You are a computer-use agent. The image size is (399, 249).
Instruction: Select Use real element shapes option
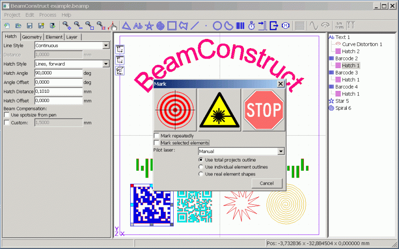(201, 174)
